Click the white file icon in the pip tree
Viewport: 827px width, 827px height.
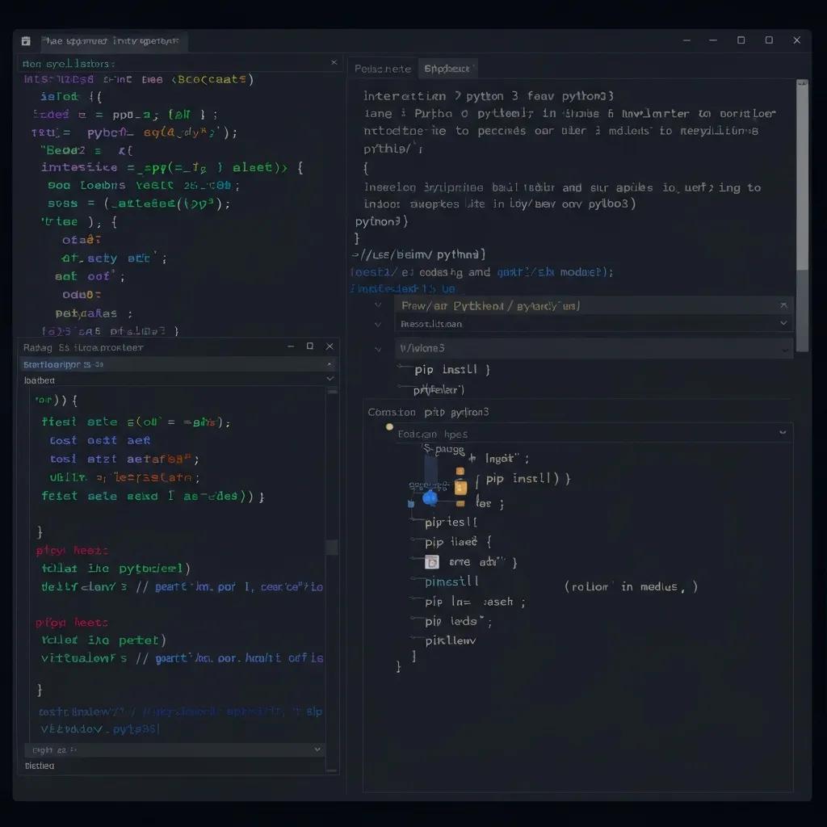click(432, 561)
